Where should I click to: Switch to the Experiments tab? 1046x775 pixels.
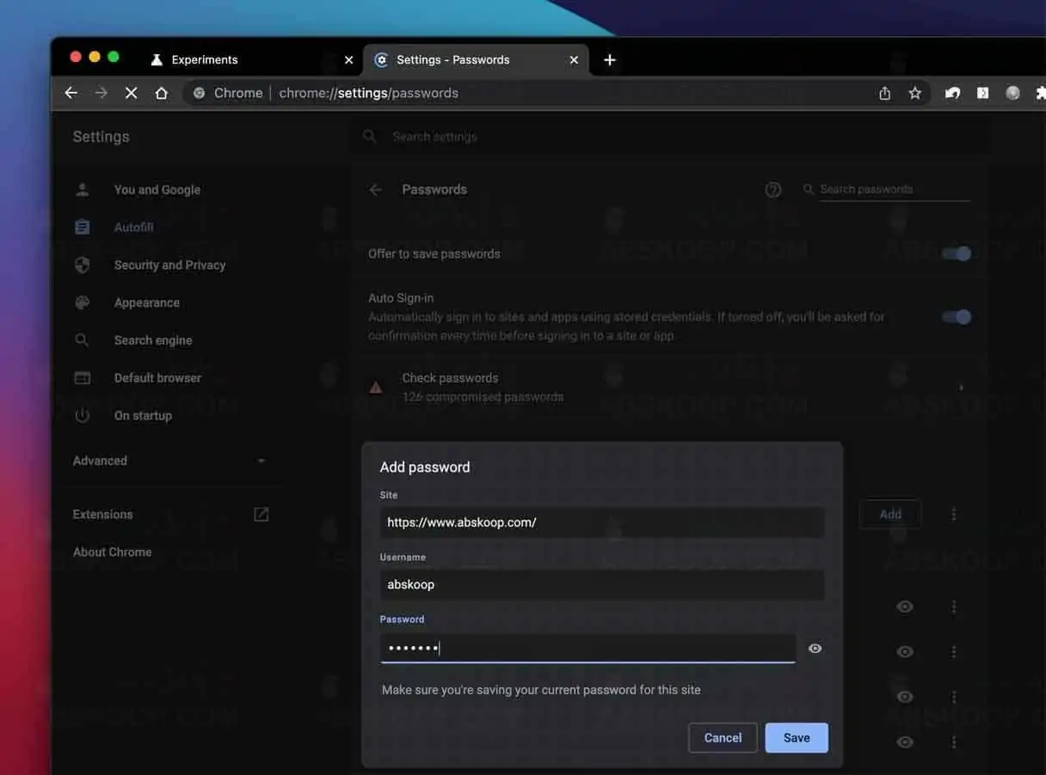(x=205, y=60)
